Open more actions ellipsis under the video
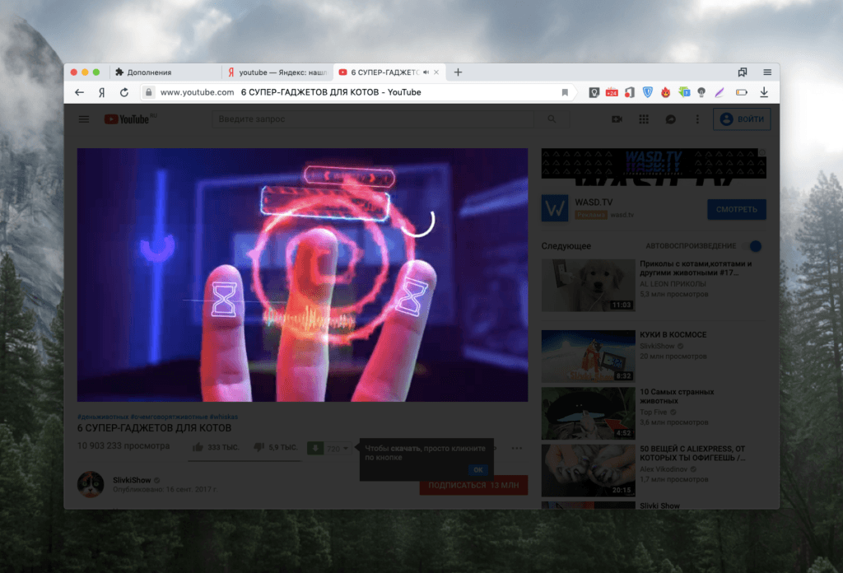Viewport: 843px width, 573px height. pyautogui.click(x=517, y=449)
